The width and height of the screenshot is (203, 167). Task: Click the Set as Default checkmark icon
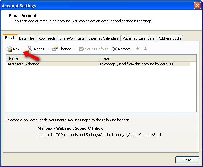click(x=81, y=49)
